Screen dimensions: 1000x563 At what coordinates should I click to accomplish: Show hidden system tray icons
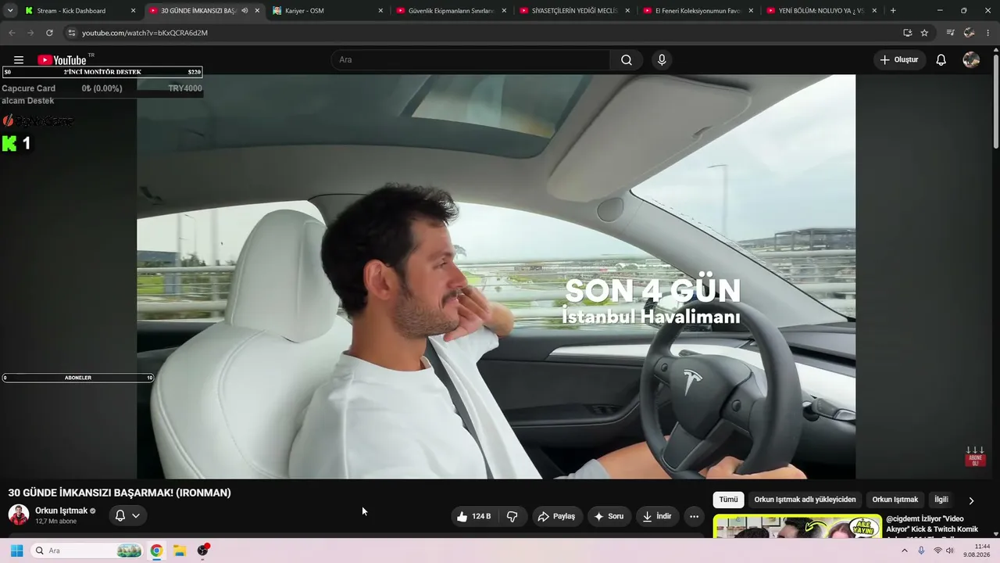(905, 550)
